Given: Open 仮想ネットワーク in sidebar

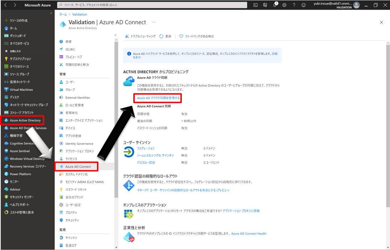Looking at the screenshot, I should coord(17,82).
